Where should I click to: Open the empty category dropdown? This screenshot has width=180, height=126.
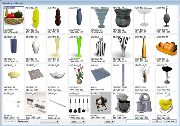point(50,122)
